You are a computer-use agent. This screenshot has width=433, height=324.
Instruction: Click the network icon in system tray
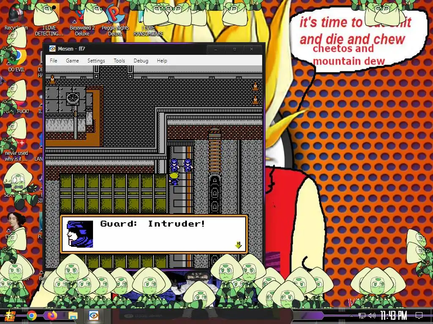click(x=362, y=316)
